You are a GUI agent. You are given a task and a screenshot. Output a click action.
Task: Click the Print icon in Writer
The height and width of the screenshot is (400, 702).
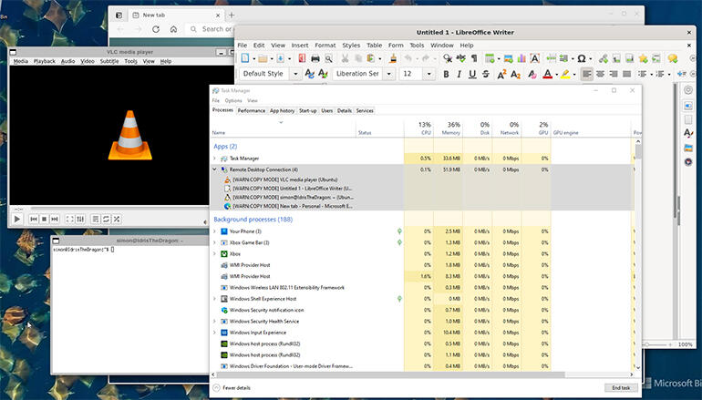pyautogui.click(x=315, y=58)
